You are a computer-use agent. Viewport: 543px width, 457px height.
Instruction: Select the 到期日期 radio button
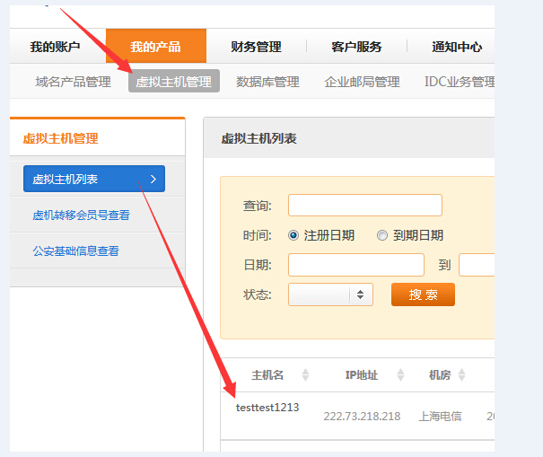pyautogui.click(x=382, y=235)
